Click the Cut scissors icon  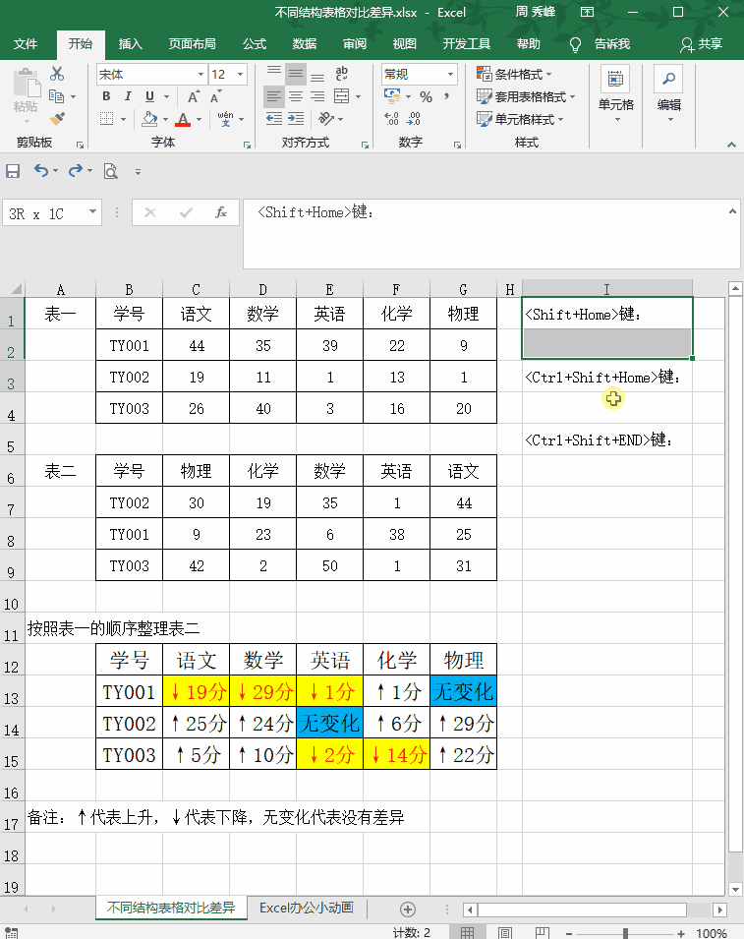tap(57, 74)
